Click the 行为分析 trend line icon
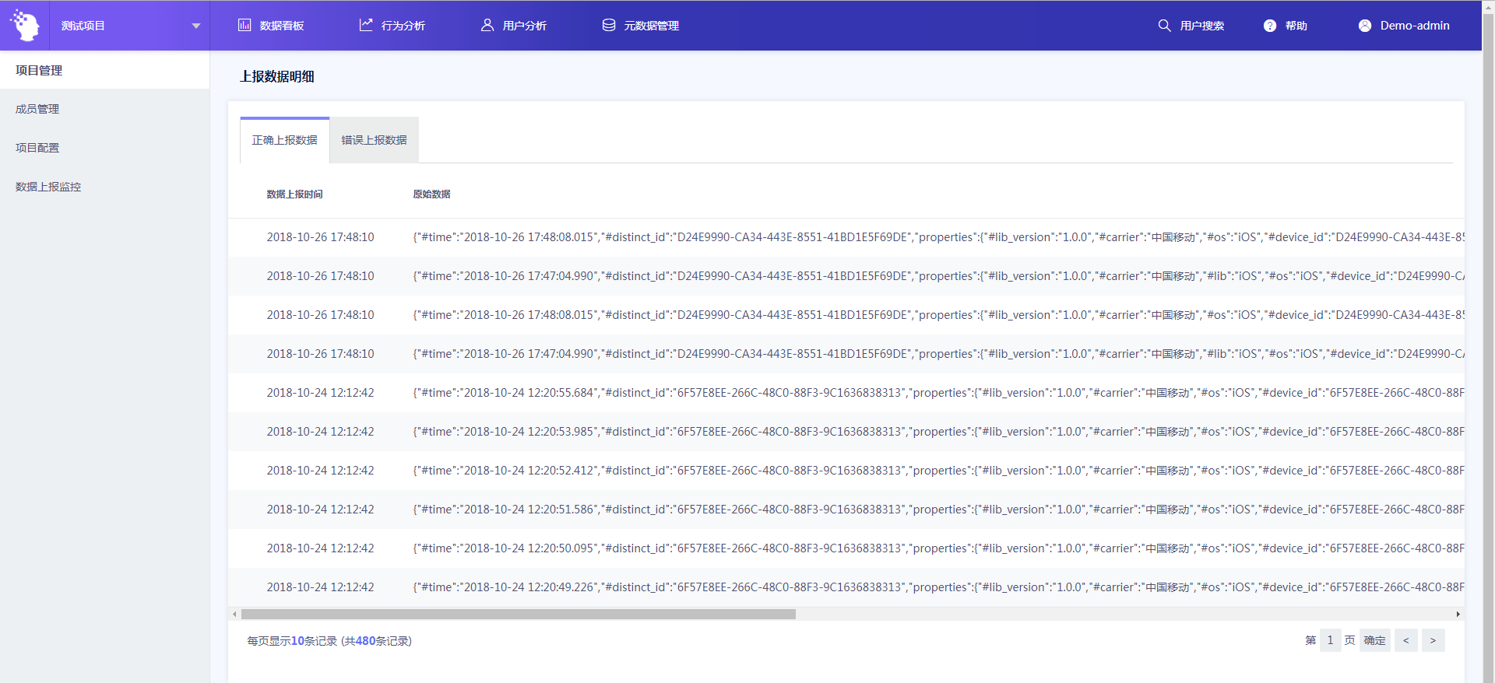Viewport: 1495px width, 683px height. tap(366, 25)
